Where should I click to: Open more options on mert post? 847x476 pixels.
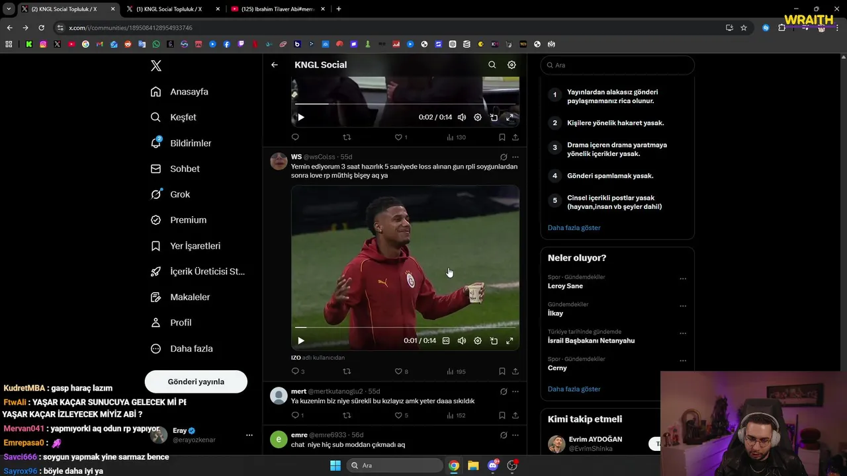pyautogui.click(x=515, y=391)
